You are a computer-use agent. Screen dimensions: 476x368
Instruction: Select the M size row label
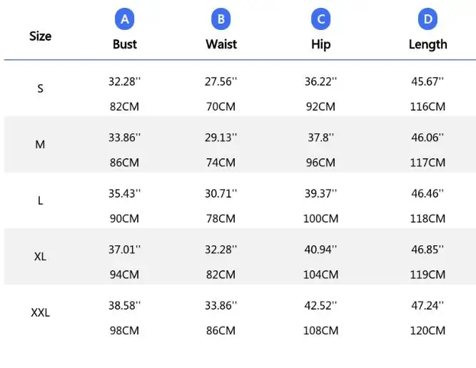[41, 145]
